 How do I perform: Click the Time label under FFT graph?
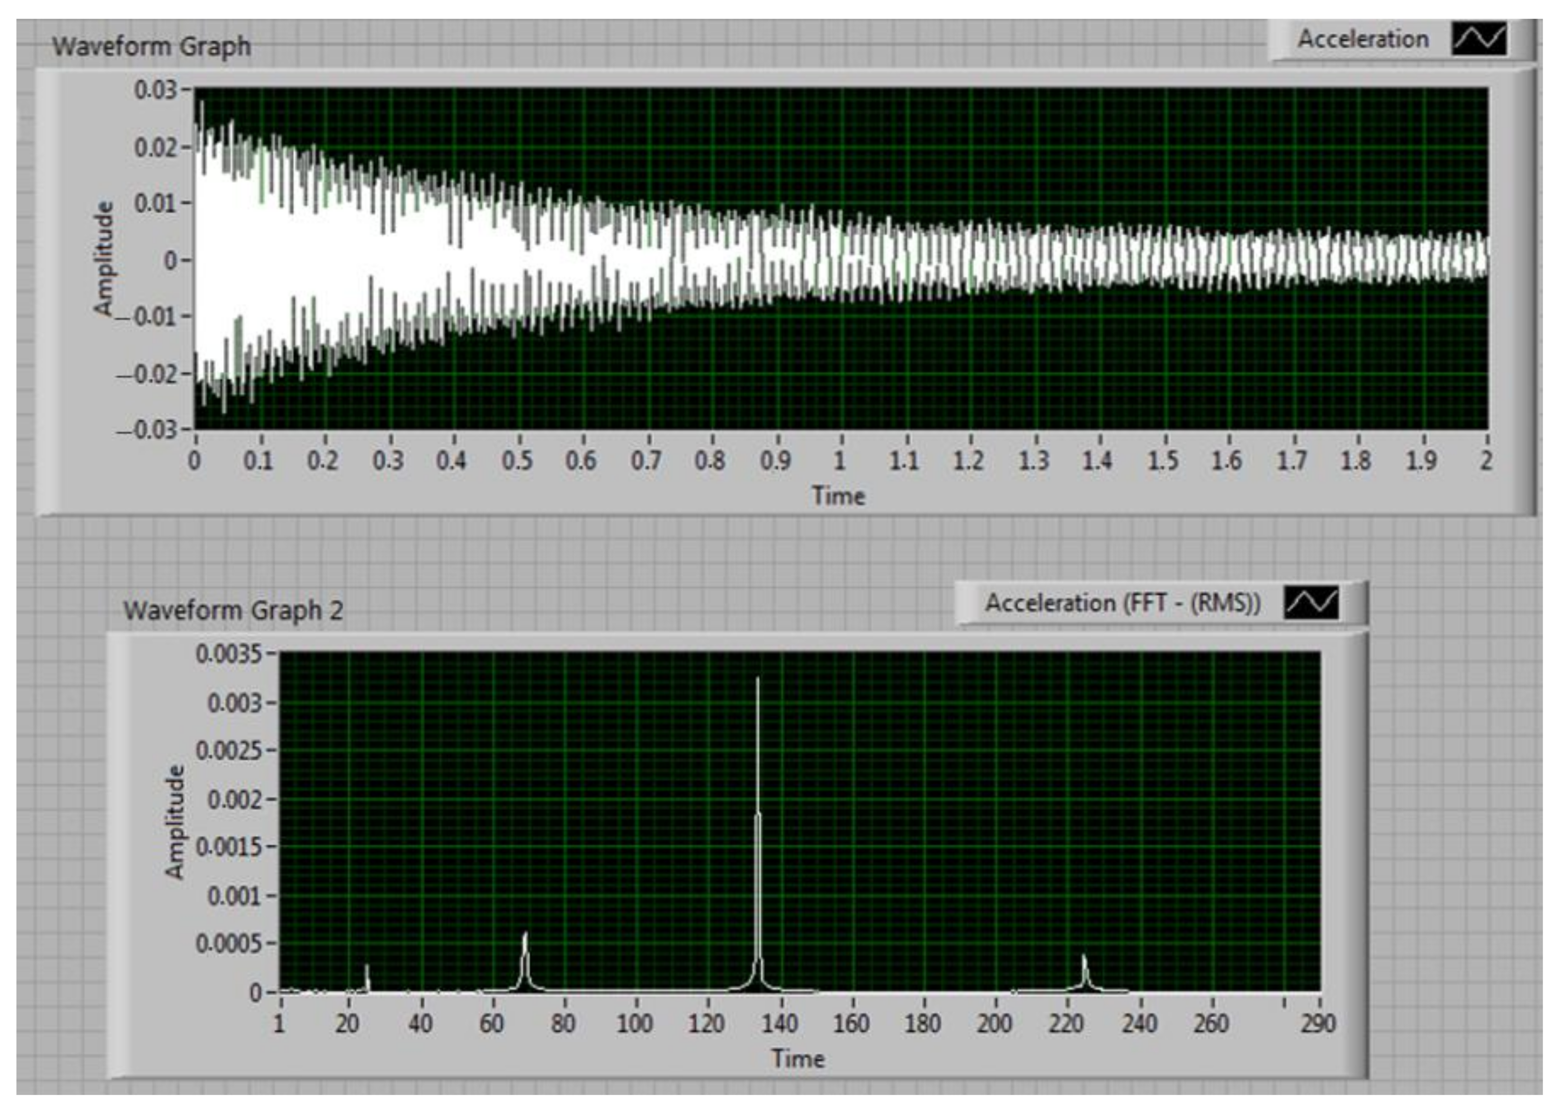(798, 1059)
